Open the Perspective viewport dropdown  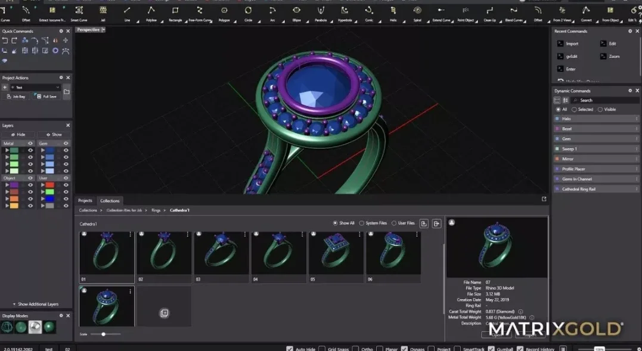(104, 30)
